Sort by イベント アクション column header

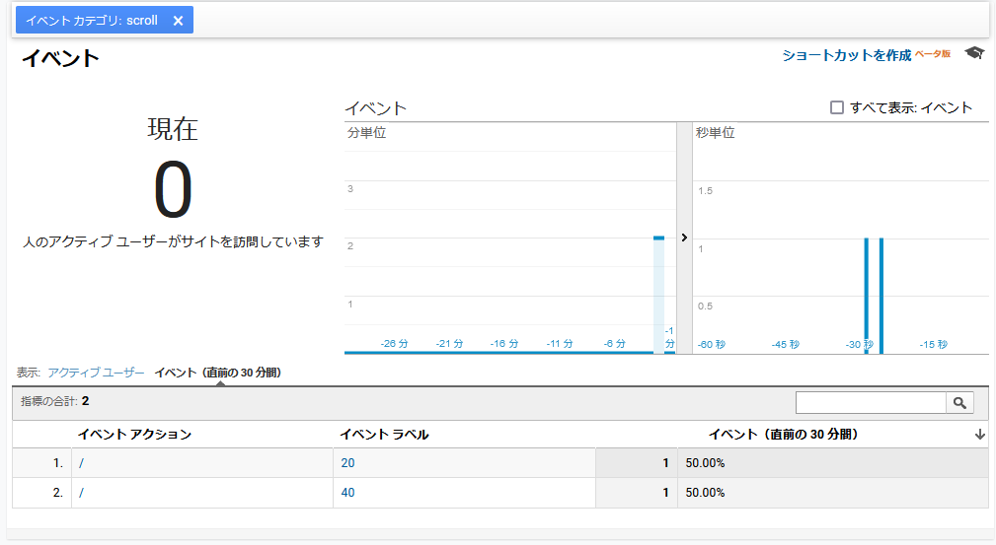[x=134, y=435]
